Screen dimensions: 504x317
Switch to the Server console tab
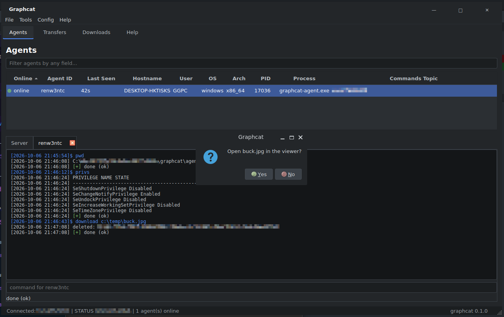point(20,143)
